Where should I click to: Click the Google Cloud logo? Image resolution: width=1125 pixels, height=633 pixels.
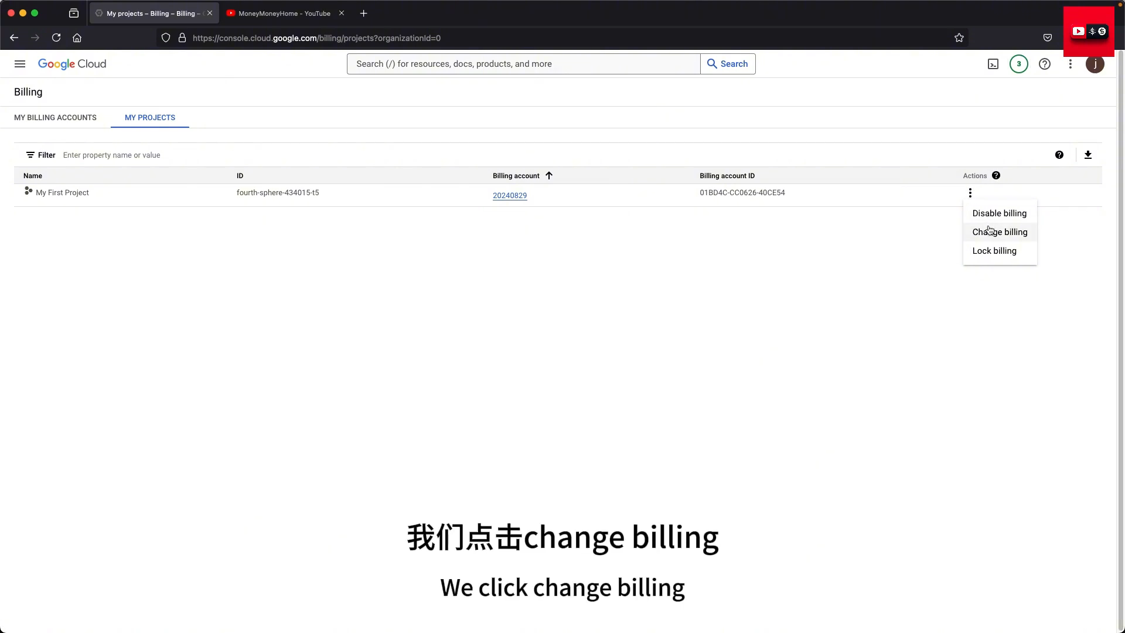[72, 64]
